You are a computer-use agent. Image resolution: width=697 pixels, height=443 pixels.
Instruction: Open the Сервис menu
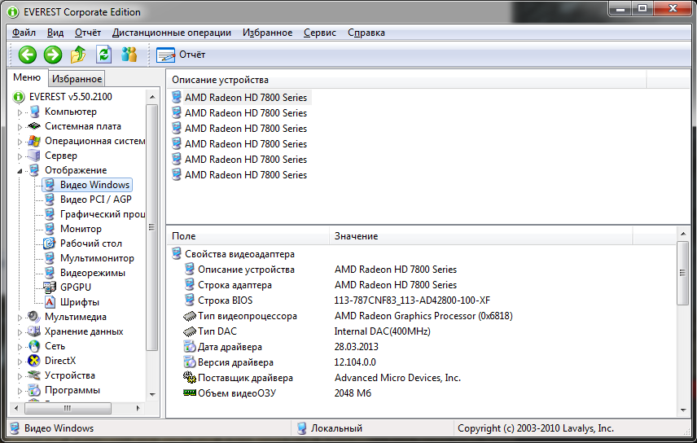click(320, 33)
